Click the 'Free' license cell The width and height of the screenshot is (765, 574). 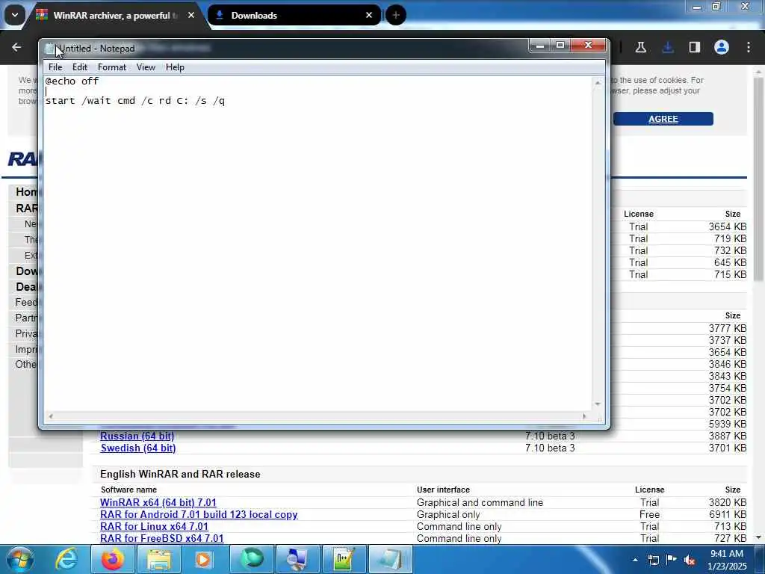[x=649, y=514]
